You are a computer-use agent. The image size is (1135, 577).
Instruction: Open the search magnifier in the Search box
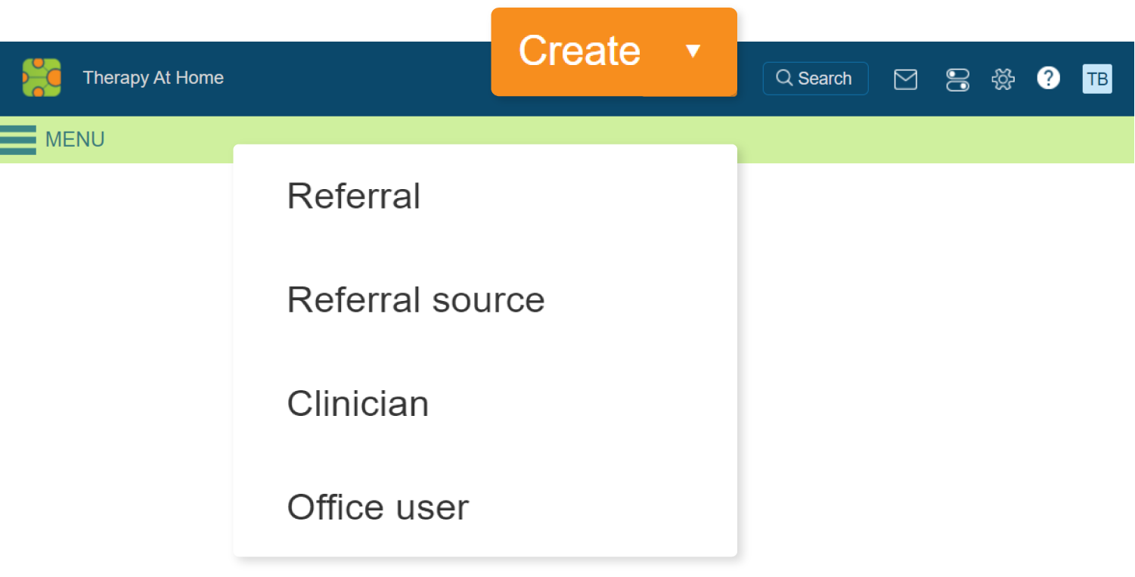(x=784, y=78)
